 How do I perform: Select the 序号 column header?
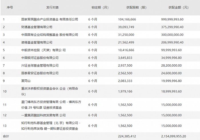10,7
